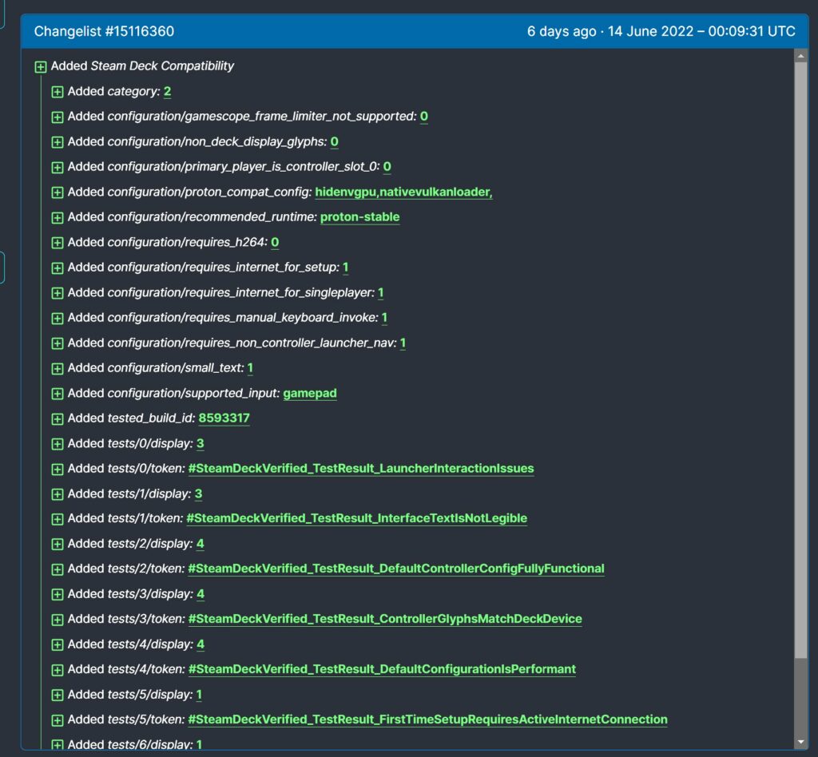Select text 'Added tests/3/display'

tap(130, 594)
